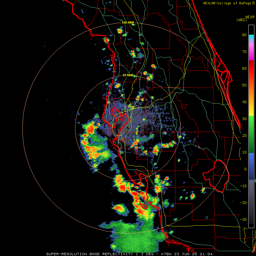Click the 0 value on the dBZ scale
The image size is (256, 256).
tap(245, 169)
